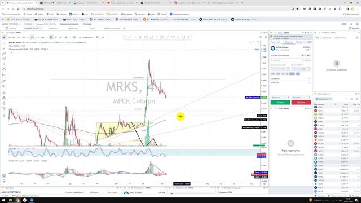Viewport: 361px width, 203px height.
Task: Open the chart settings gear icon
Action: (74, 37)
